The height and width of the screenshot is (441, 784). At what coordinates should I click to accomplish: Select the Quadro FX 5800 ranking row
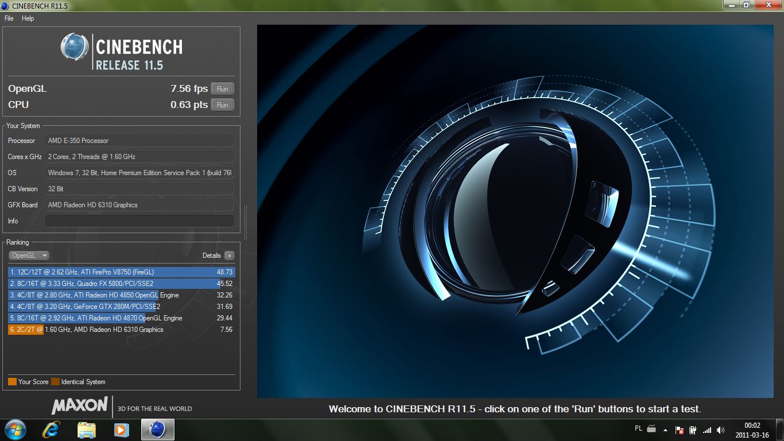121,284
